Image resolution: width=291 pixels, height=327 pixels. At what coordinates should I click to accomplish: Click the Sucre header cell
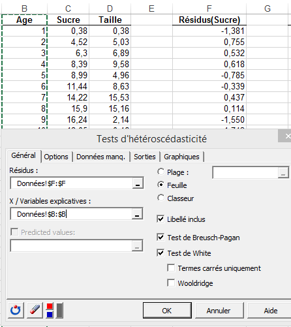(69, 20)
